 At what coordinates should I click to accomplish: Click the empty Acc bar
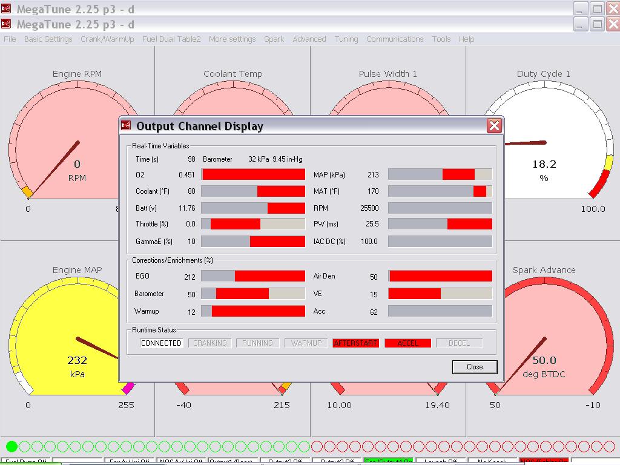click(440, 311)
